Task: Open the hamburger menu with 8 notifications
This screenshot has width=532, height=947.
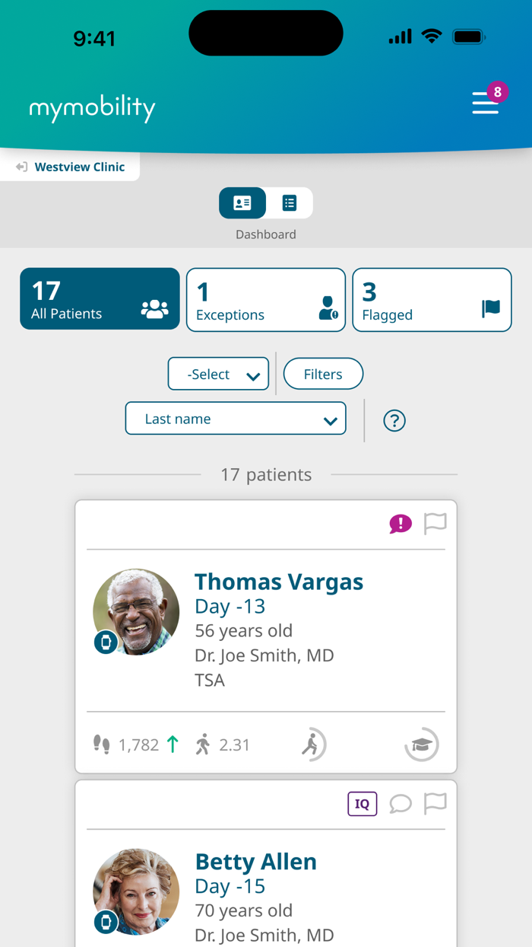Action: [x=486, y=104]
